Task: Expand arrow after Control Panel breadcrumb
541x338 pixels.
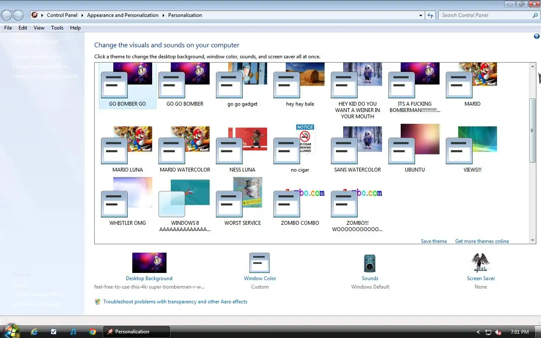Action: 82,15
